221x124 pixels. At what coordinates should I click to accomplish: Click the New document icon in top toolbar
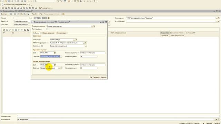click(2, 1)
